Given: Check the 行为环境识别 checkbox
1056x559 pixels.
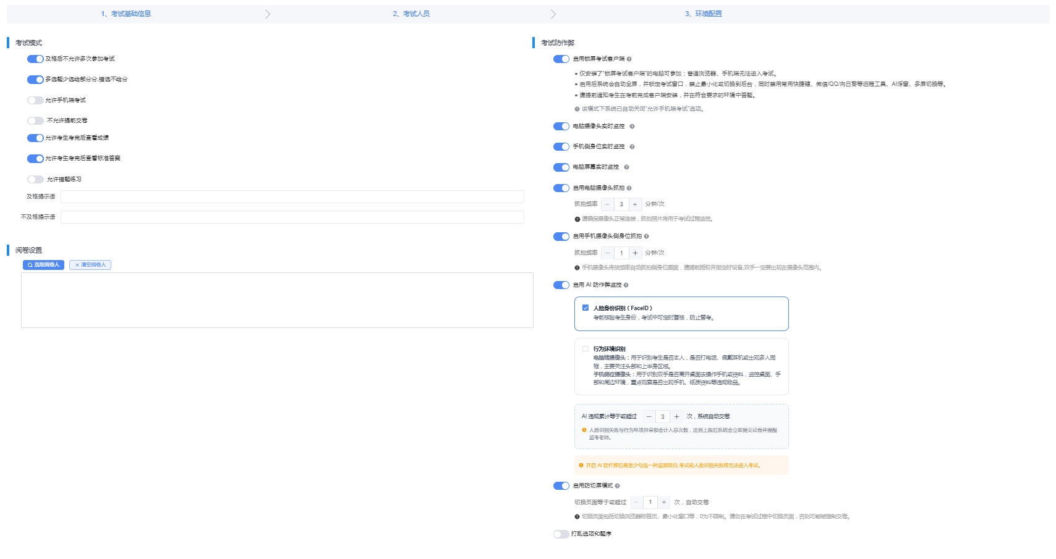Looking at the screenshot, I should click(x=585, y=349).
